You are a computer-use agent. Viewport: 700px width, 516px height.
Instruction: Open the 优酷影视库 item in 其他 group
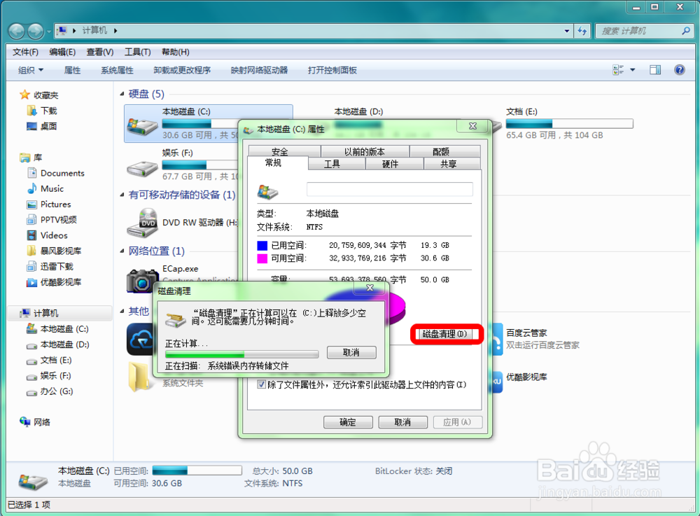(526, 377)
